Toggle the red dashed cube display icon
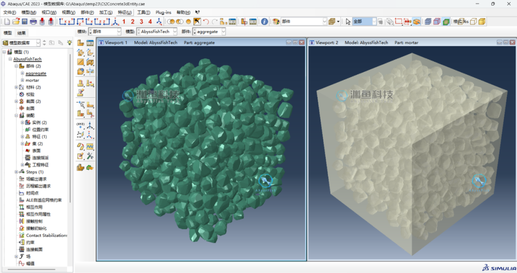This screenshot has width=517, height=273. pos(437,21)
